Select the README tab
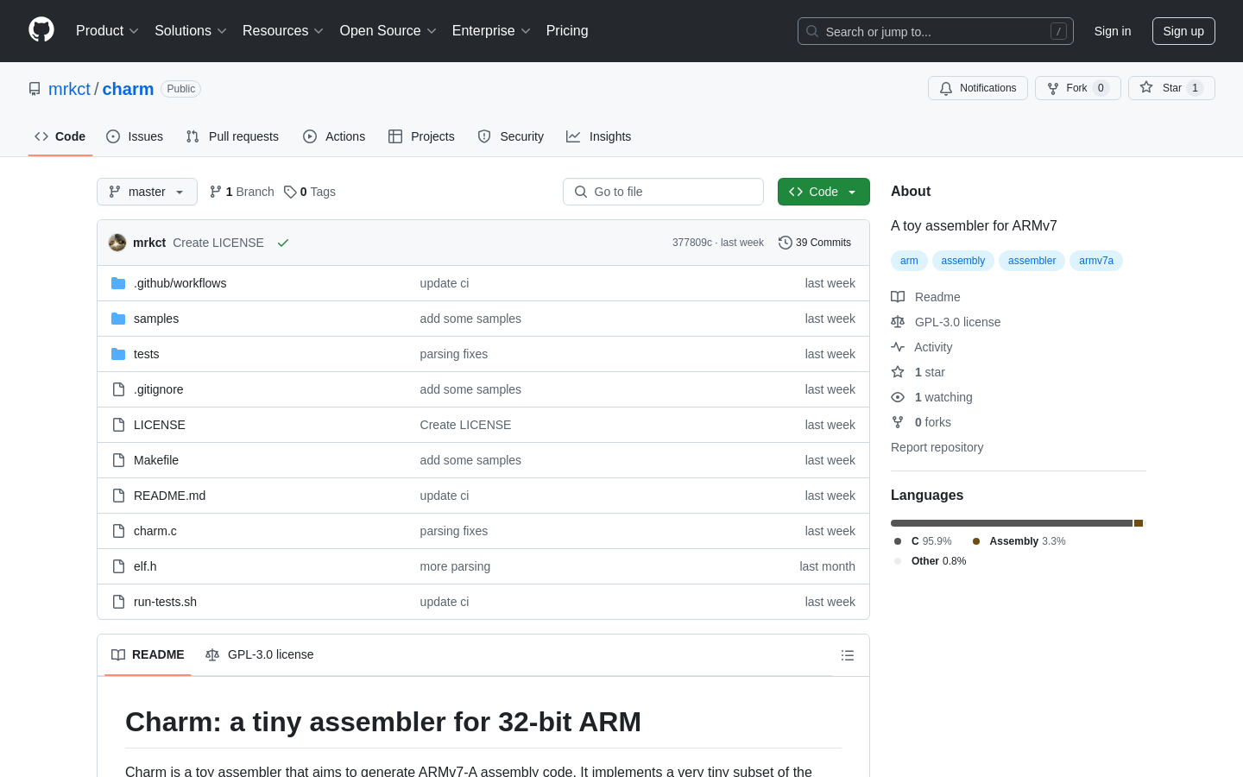The height and width of the screenshot is (777, 1243). click(148, 654)
